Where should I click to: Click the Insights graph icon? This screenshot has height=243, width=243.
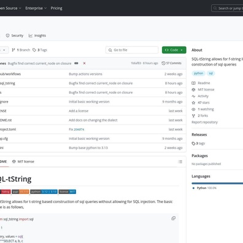31,36
